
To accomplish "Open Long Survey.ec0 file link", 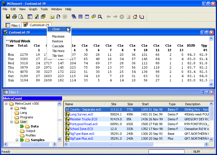I will [x=81, y=114].
